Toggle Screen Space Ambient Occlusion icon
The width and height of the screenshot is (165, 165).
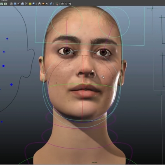point(40,4)
